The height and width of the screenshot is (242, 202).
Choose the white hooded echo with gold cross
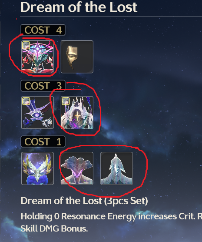pyautogui.click(x=77, y=113)
